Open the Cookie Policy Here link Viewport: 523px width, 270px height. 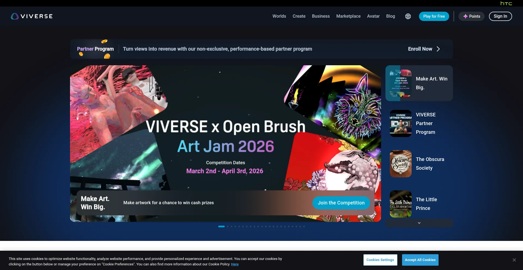(235, 264)
